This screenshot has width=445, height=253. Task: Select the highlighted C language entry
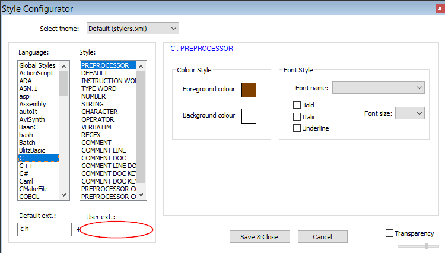[39, 158]
